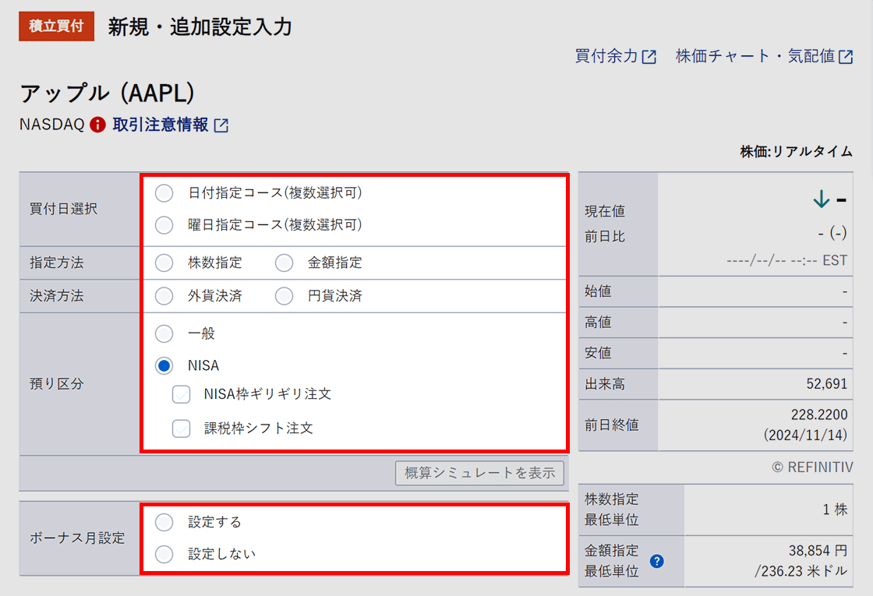Click the external-link icon next to 取引注意情報

click(x=221, y=125)
